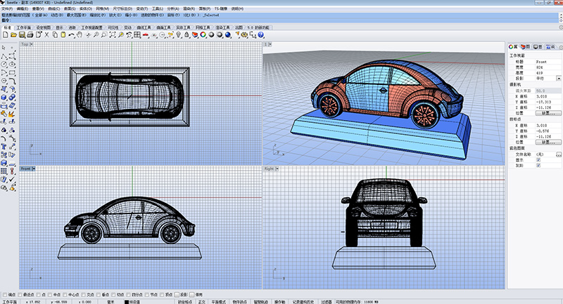Click the 毫米 units field in status bar
The image size is (563, 304).
[110, 302]
